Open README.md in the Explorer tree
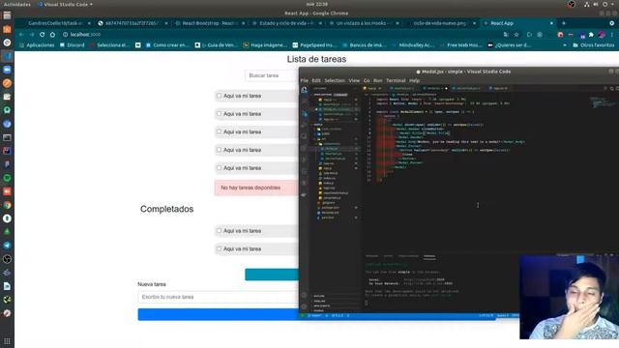 330,213
